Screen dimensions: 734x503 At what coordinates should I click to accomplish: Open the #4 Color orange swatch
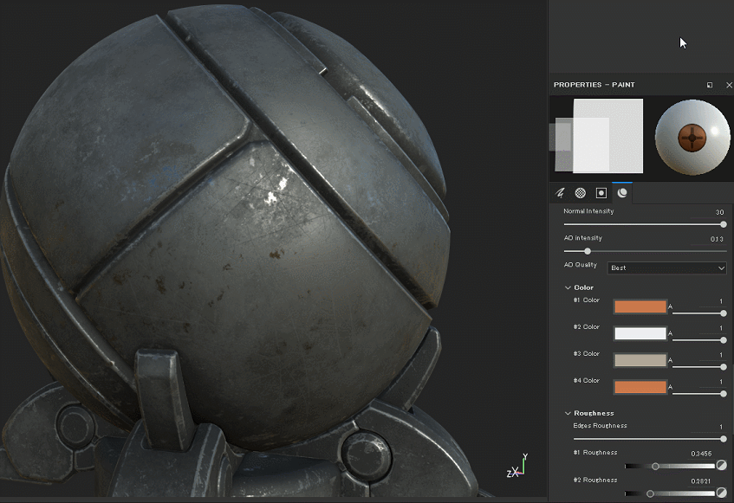640,387
